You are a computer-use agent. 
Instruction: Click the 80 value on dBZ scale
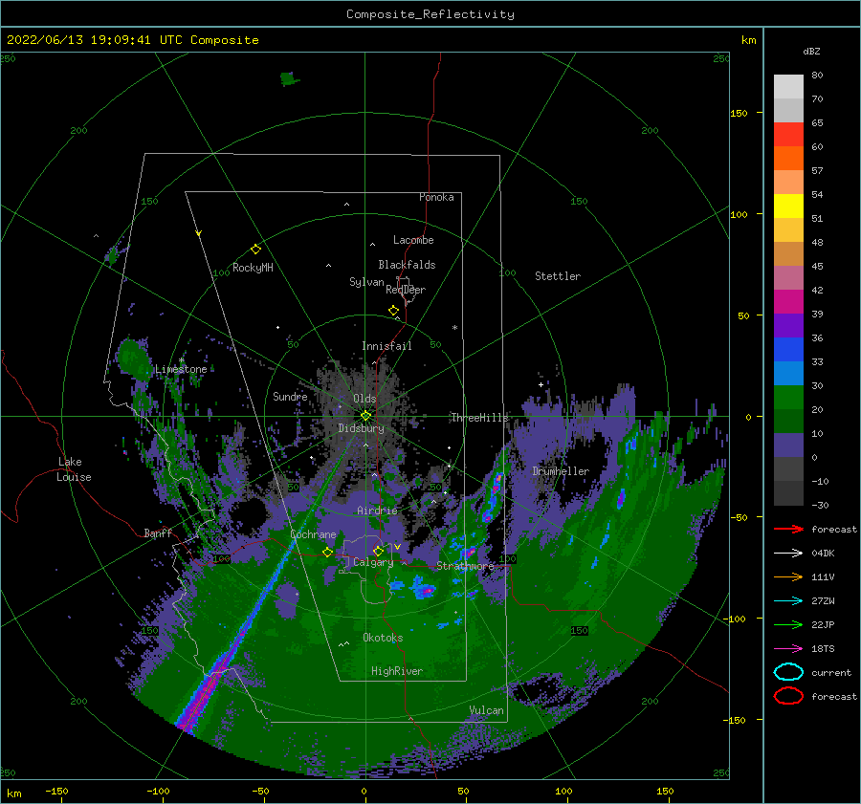(x=817, y=75)
